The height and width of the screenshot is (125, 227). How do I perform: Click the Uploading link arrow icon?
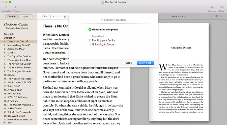[90, 44]
